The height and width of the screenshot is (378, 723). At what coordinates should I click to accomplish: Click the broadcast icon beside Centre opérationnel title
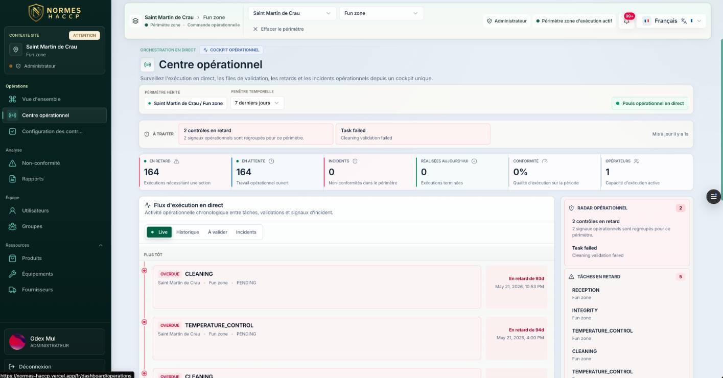(x=148, y=64)
